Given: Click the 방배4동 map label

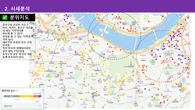Looking at the screenshot, I should pyautogui.click(x=148, y=79).
